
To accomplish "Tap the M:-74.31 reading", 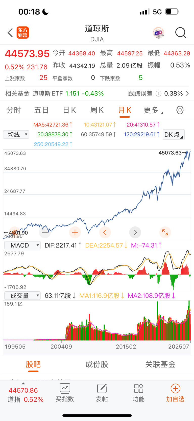I will [146, 245].
